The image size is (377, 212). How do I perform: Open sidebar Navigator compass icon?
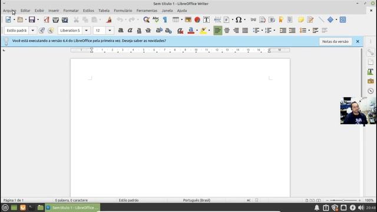(x=371, y=91)
